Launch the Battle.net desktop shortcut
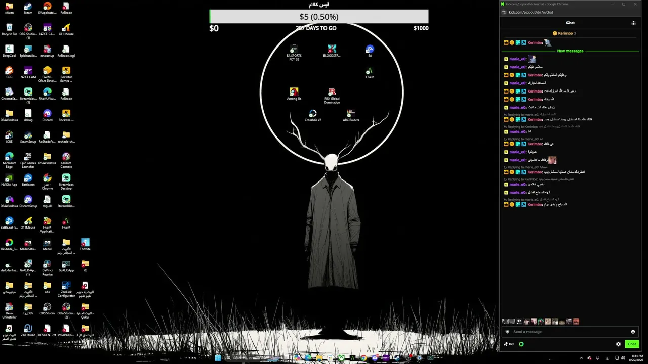The height and width of the screenshot is (364, 648). point(28,180)
